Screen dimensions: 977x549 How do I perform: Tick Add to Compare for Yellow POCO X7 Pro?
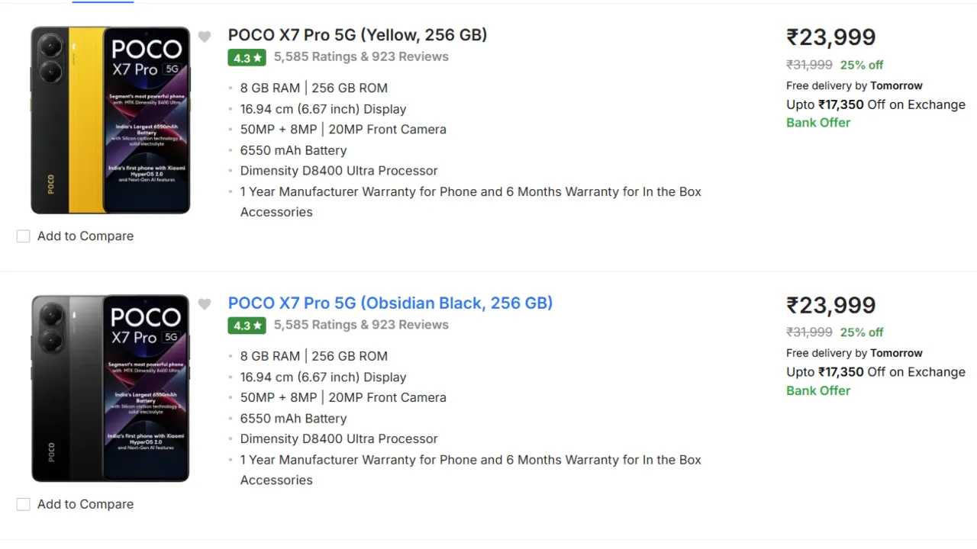(x=24, y=236)
